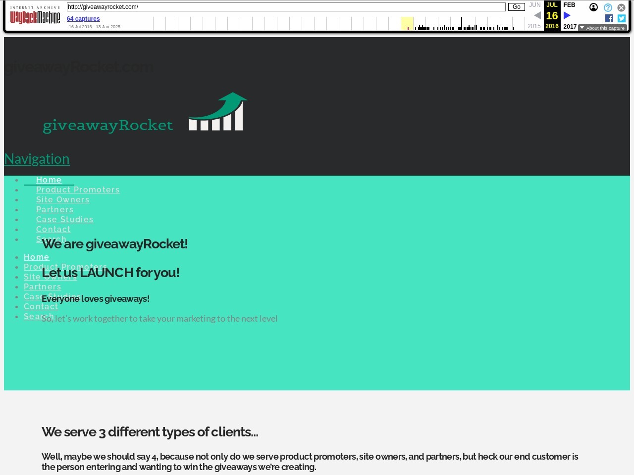Close the Wayback toolbar

621,7
